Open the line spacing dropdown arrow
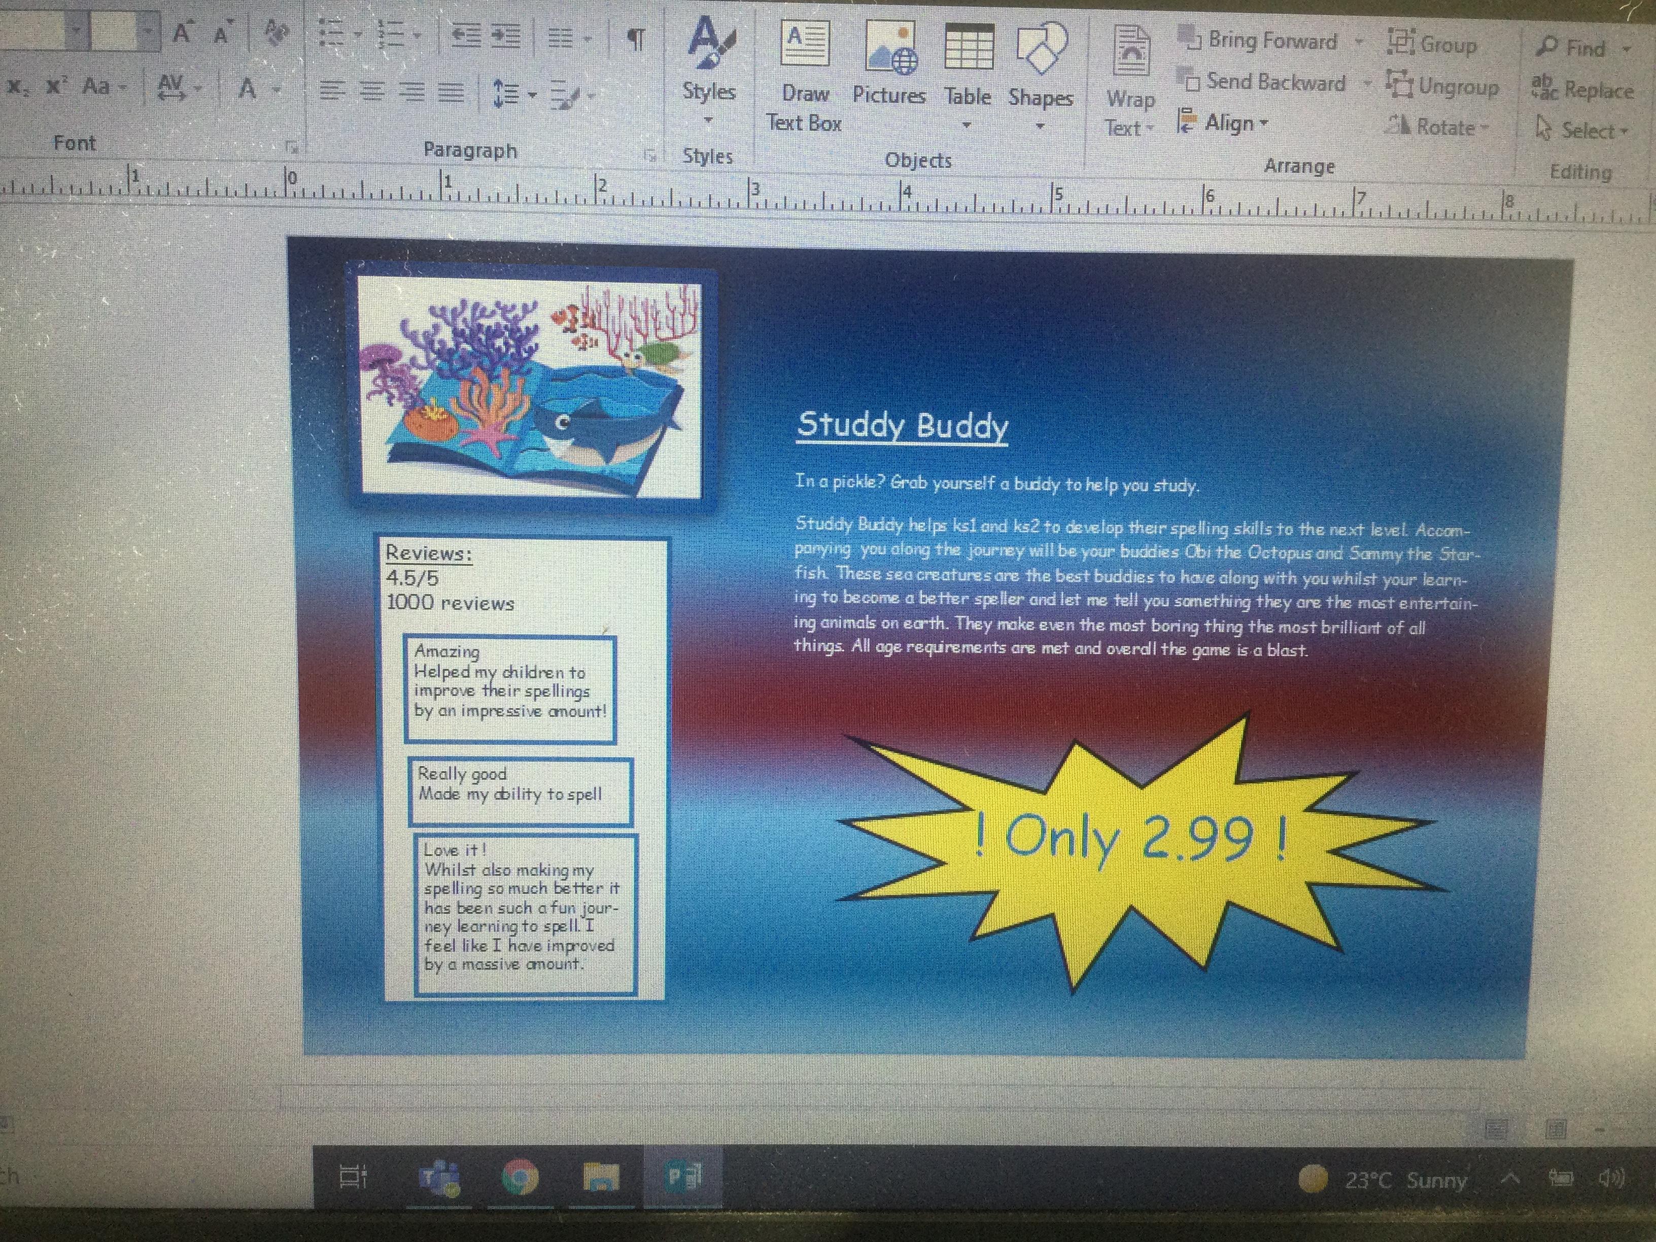 tap(532, 94)
